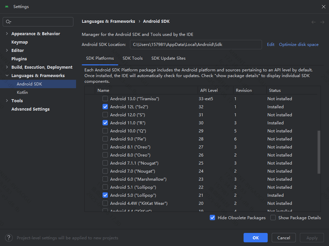The height and width of the screenshot is (246, 329).
Task: Open the SDK Update Sites tab
Action: (x=168, y=58)
